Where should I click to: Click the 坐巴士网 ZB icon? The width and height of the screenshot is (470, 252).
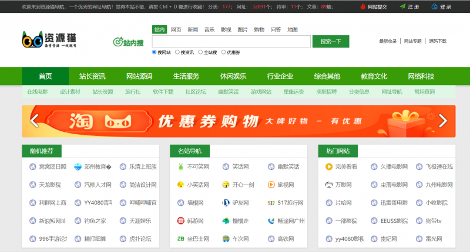coord(180,239)
